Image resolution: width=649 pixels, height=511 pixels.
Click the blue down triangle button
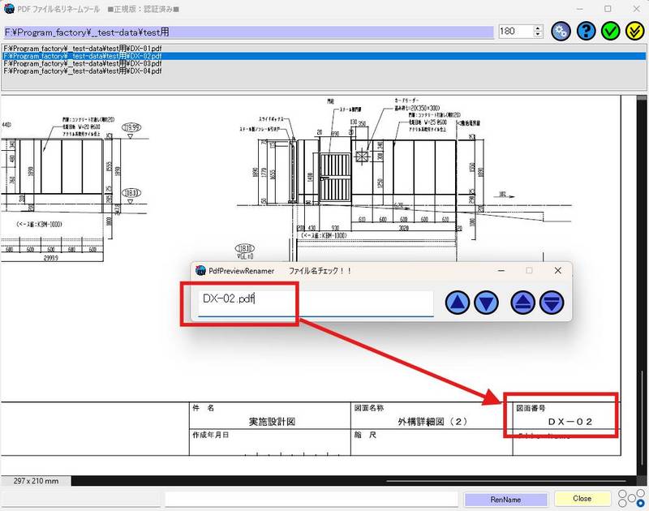[x=486, y=303]
